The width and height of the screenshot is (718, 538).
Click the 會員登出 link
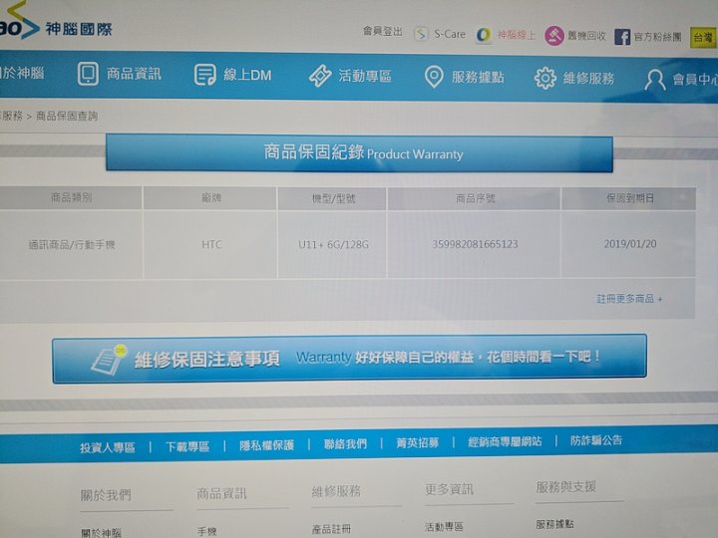(382, 32)
